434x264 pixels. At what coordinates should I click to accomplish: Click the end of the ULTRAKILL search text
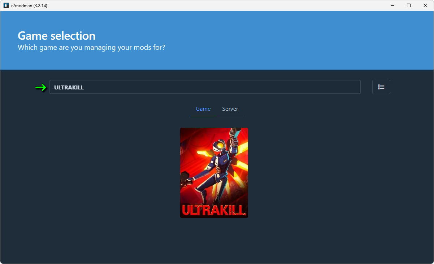point(84,87)
